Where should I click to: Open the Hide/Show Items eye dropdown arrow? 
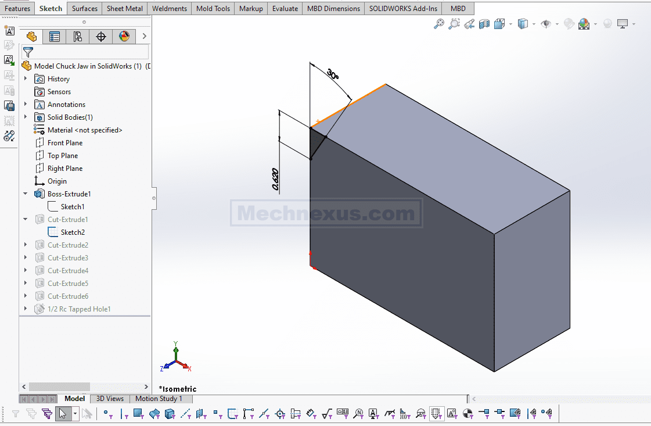[557, 24]
